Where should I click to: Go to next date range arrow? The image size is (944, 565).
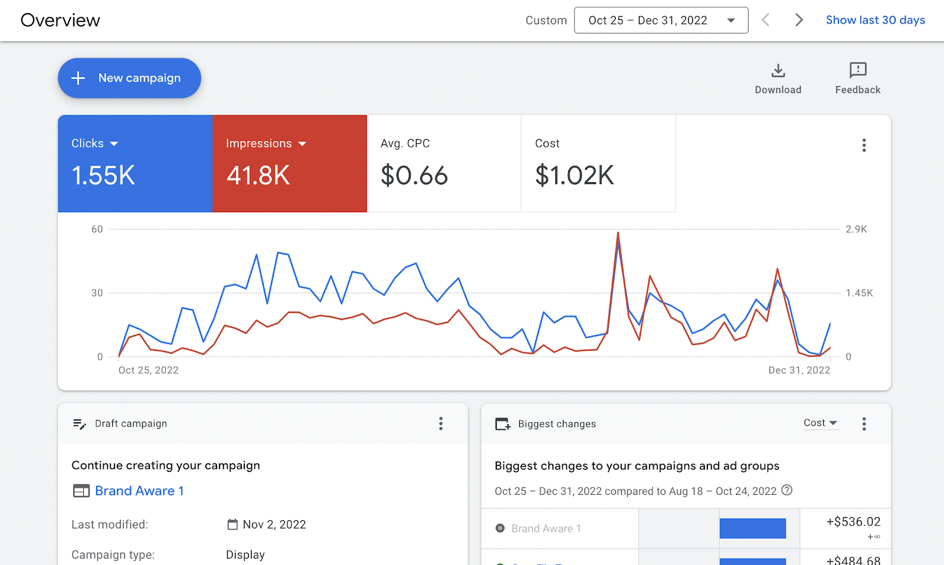(799, 20)
